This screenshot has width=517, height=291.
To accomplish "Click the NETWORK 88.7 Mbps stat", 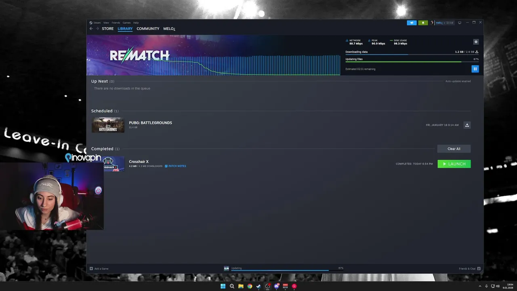I will coord(355,42).
